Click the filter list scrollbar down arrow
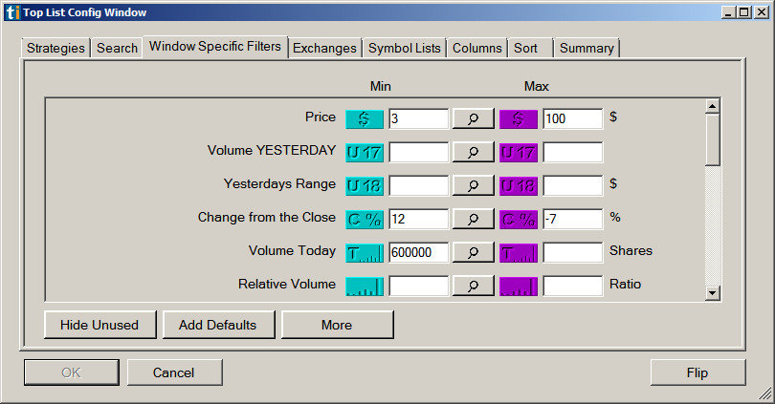This screenshot has width=775, height=404. tap(712, 293)
